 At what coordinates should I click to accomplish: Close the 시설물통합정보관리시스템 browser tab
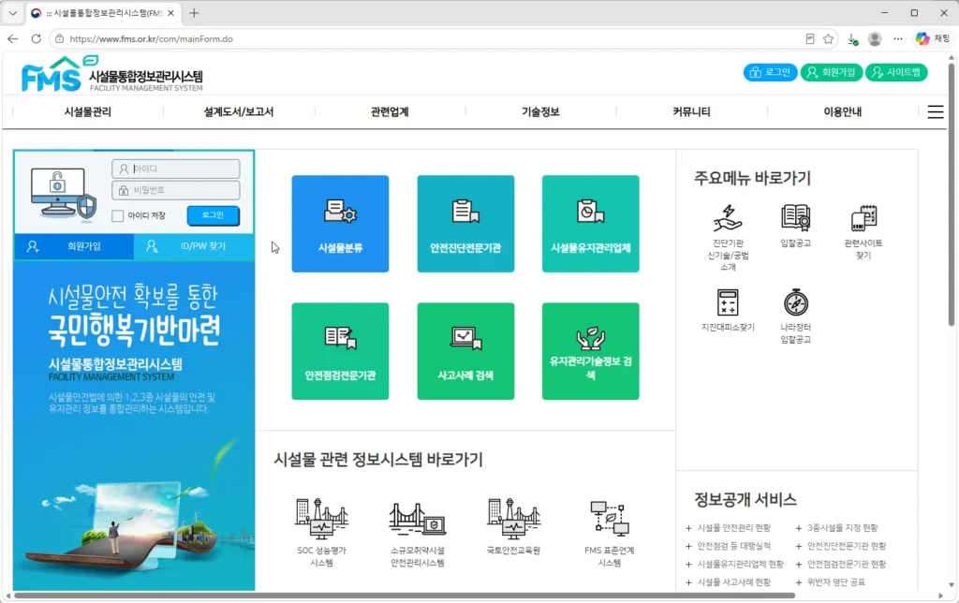pos(170,13)
